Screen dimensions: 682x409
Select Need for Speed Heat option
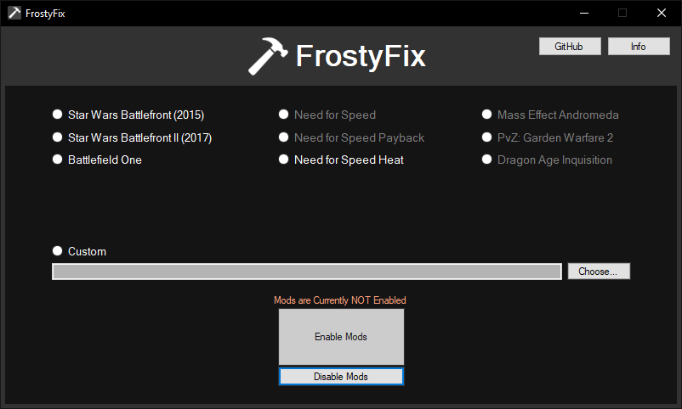point(284,160)
